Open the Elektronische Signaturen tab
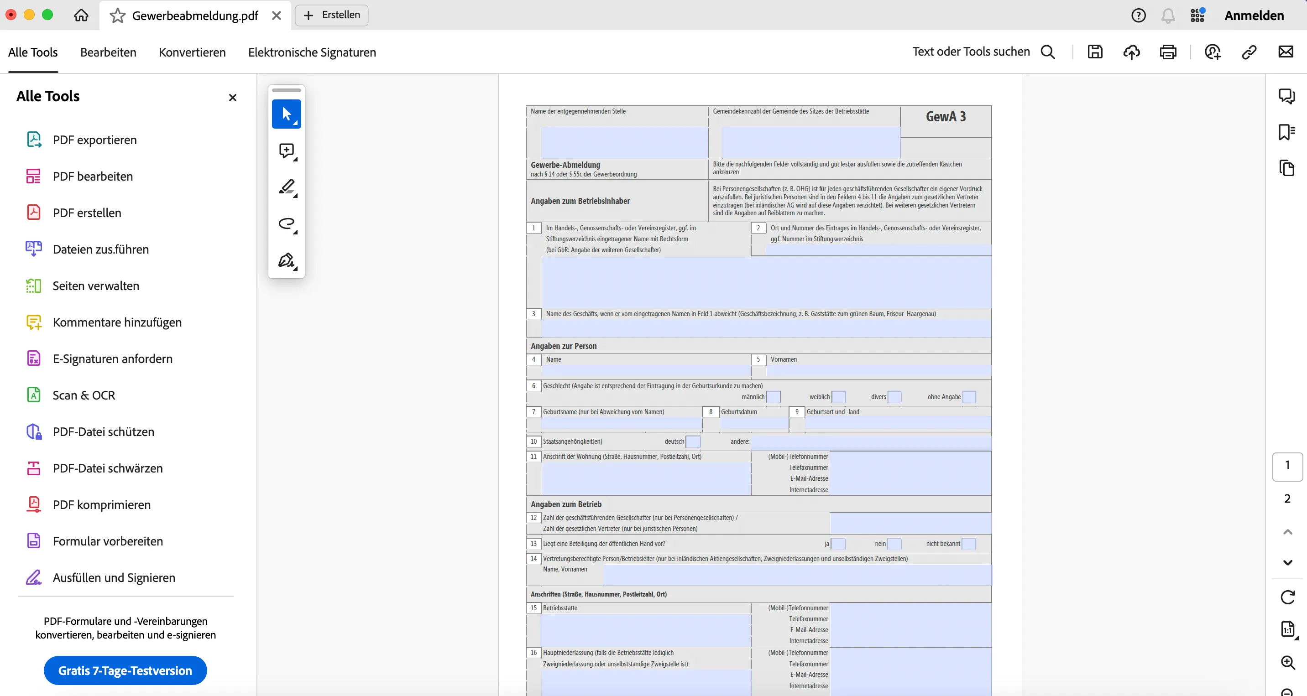 pyautogui.click(x=312, y=52)
